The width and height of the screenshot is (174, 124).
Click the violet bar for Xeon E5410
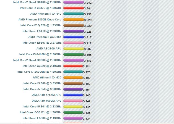click(x=74, y=31)
